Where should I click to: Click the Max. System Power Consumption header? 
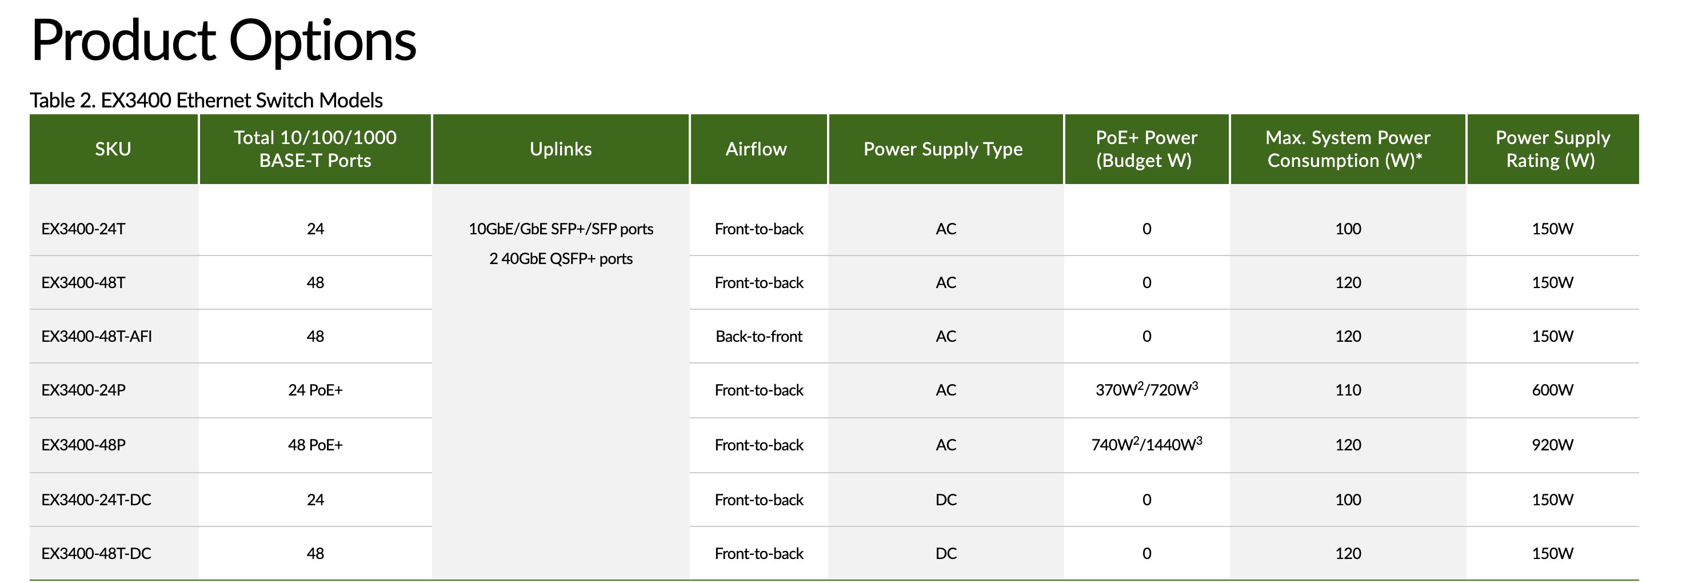(x=1348, y=149)
